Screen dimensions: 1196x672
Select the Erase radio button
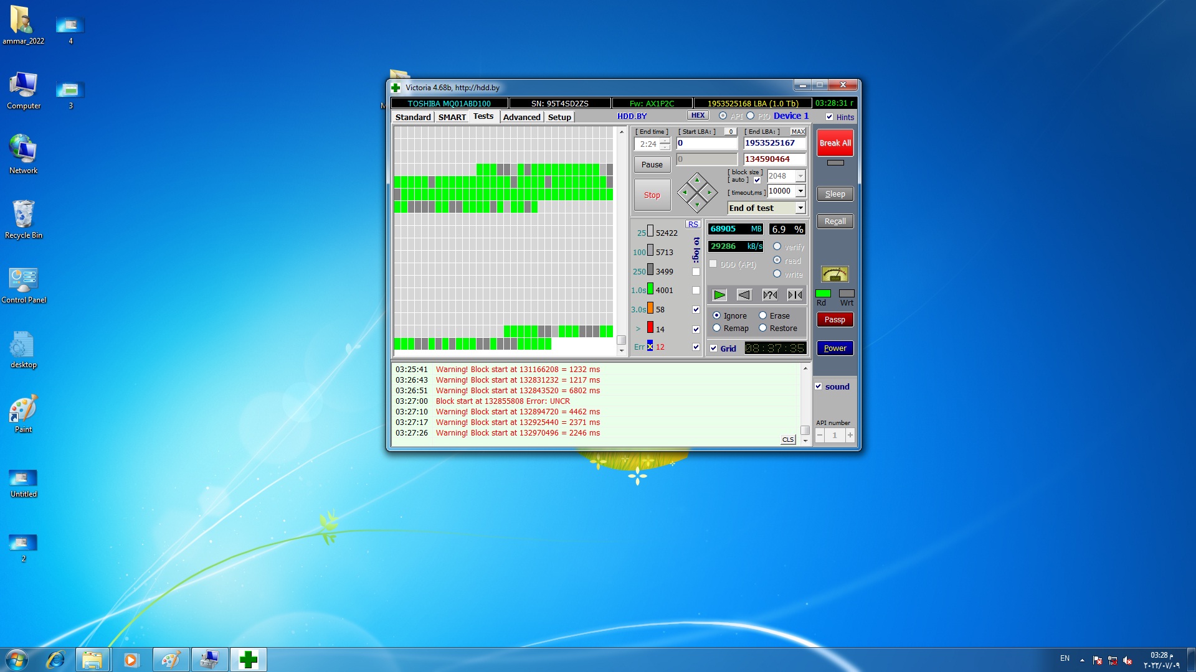pyautogui.click(x=762, y=315)
